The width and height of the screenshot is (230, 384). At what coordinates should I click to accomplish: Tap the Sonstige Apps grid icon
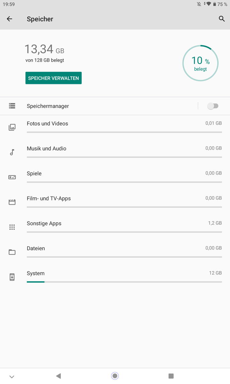tap(12, 227)
